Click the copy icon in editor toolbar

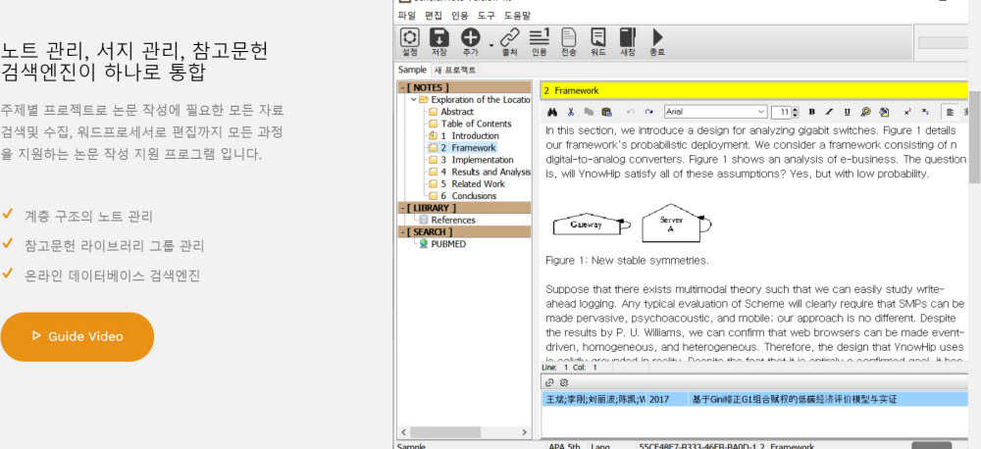[588, 113]
